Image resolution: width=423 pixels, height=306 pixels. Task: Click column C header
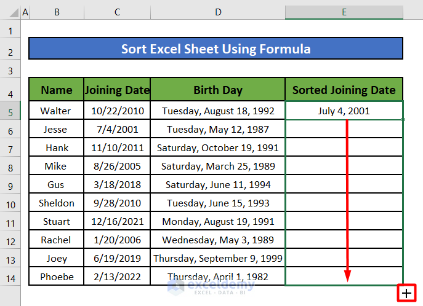(x=117, y=12)
